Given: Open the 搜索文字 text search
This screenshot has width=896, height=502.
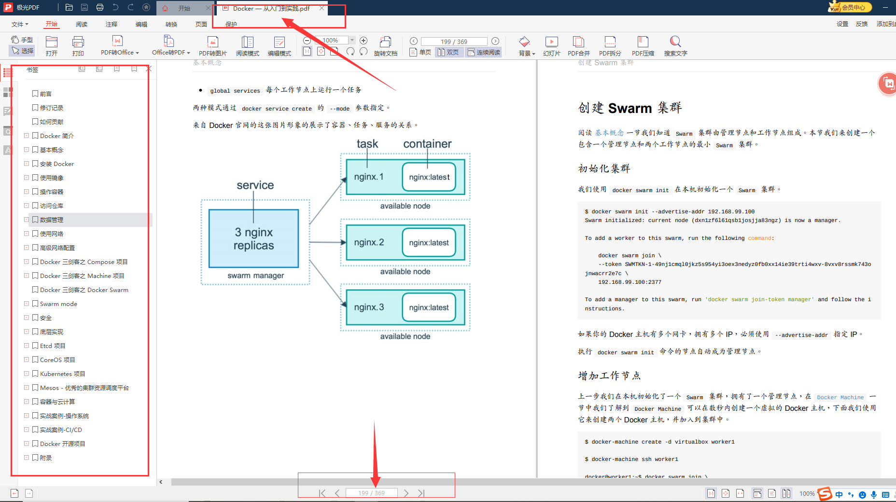Looking at the screenshot, I should click(x=676, y=46).
